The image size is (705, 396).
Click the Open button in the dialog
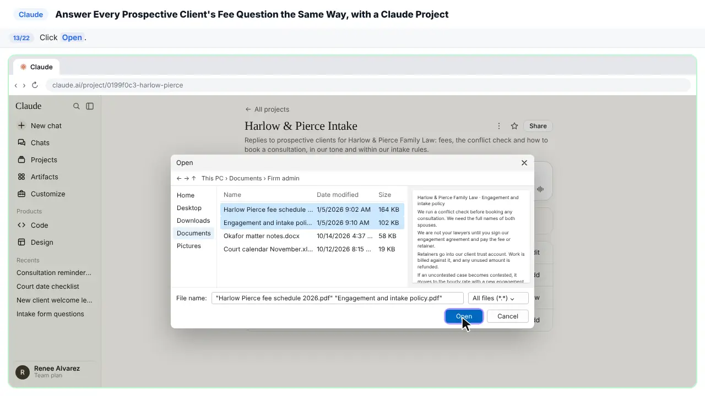[x=464, y=316]
